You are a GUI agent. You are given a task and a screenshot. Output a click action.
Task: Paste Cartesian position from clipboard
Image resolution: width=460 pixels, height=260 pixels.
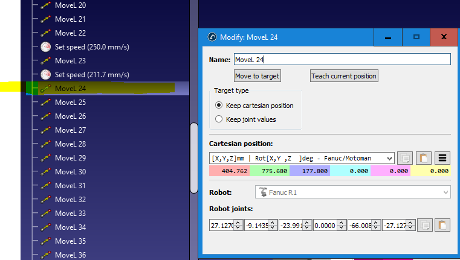424,158
